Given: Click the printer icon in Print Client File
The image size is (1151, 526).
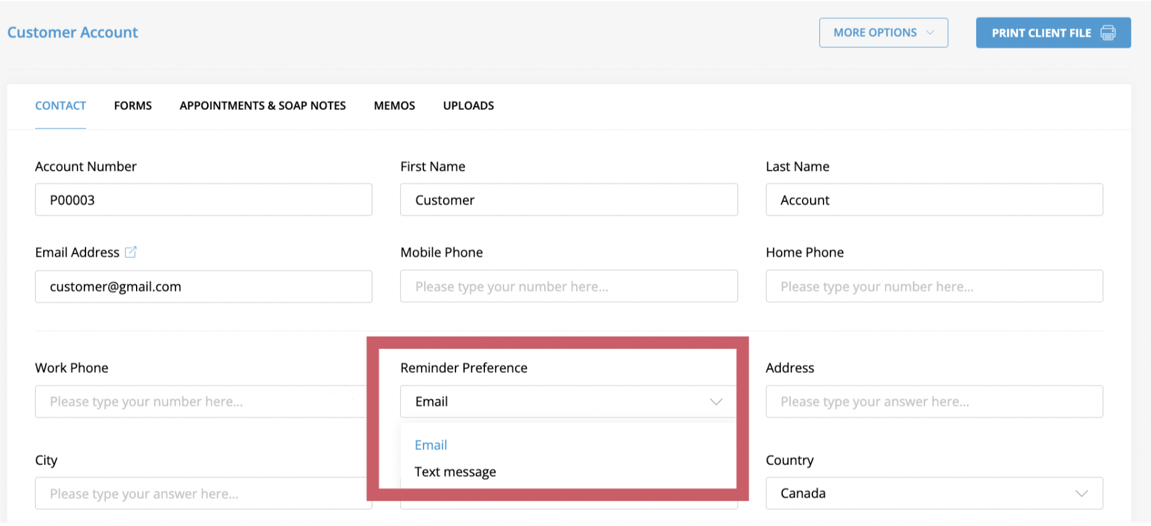Looking at the screenshot, I should [1107, 33].
